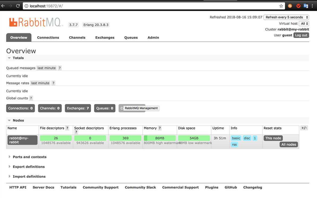The height and width of the screenshot is (198, 317).
Task: Open the Refresh every 5 seconds dropdown
Action: coord(286,17)
